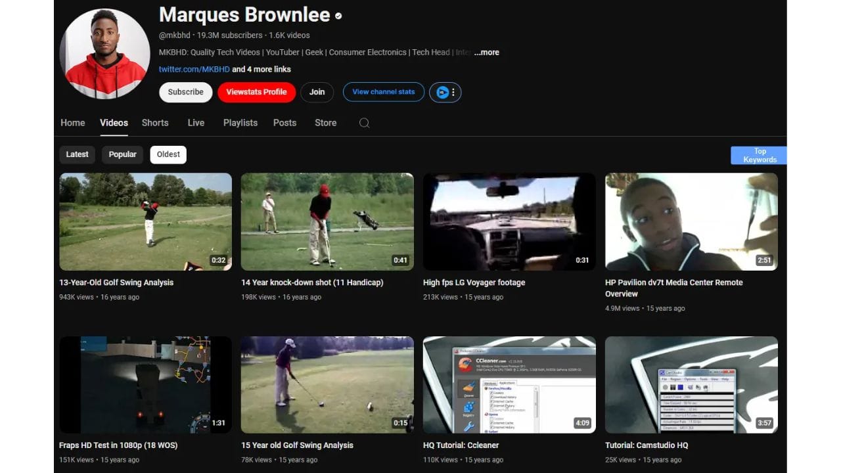Open the twitter.com/MKBHD link

point(194,69)
